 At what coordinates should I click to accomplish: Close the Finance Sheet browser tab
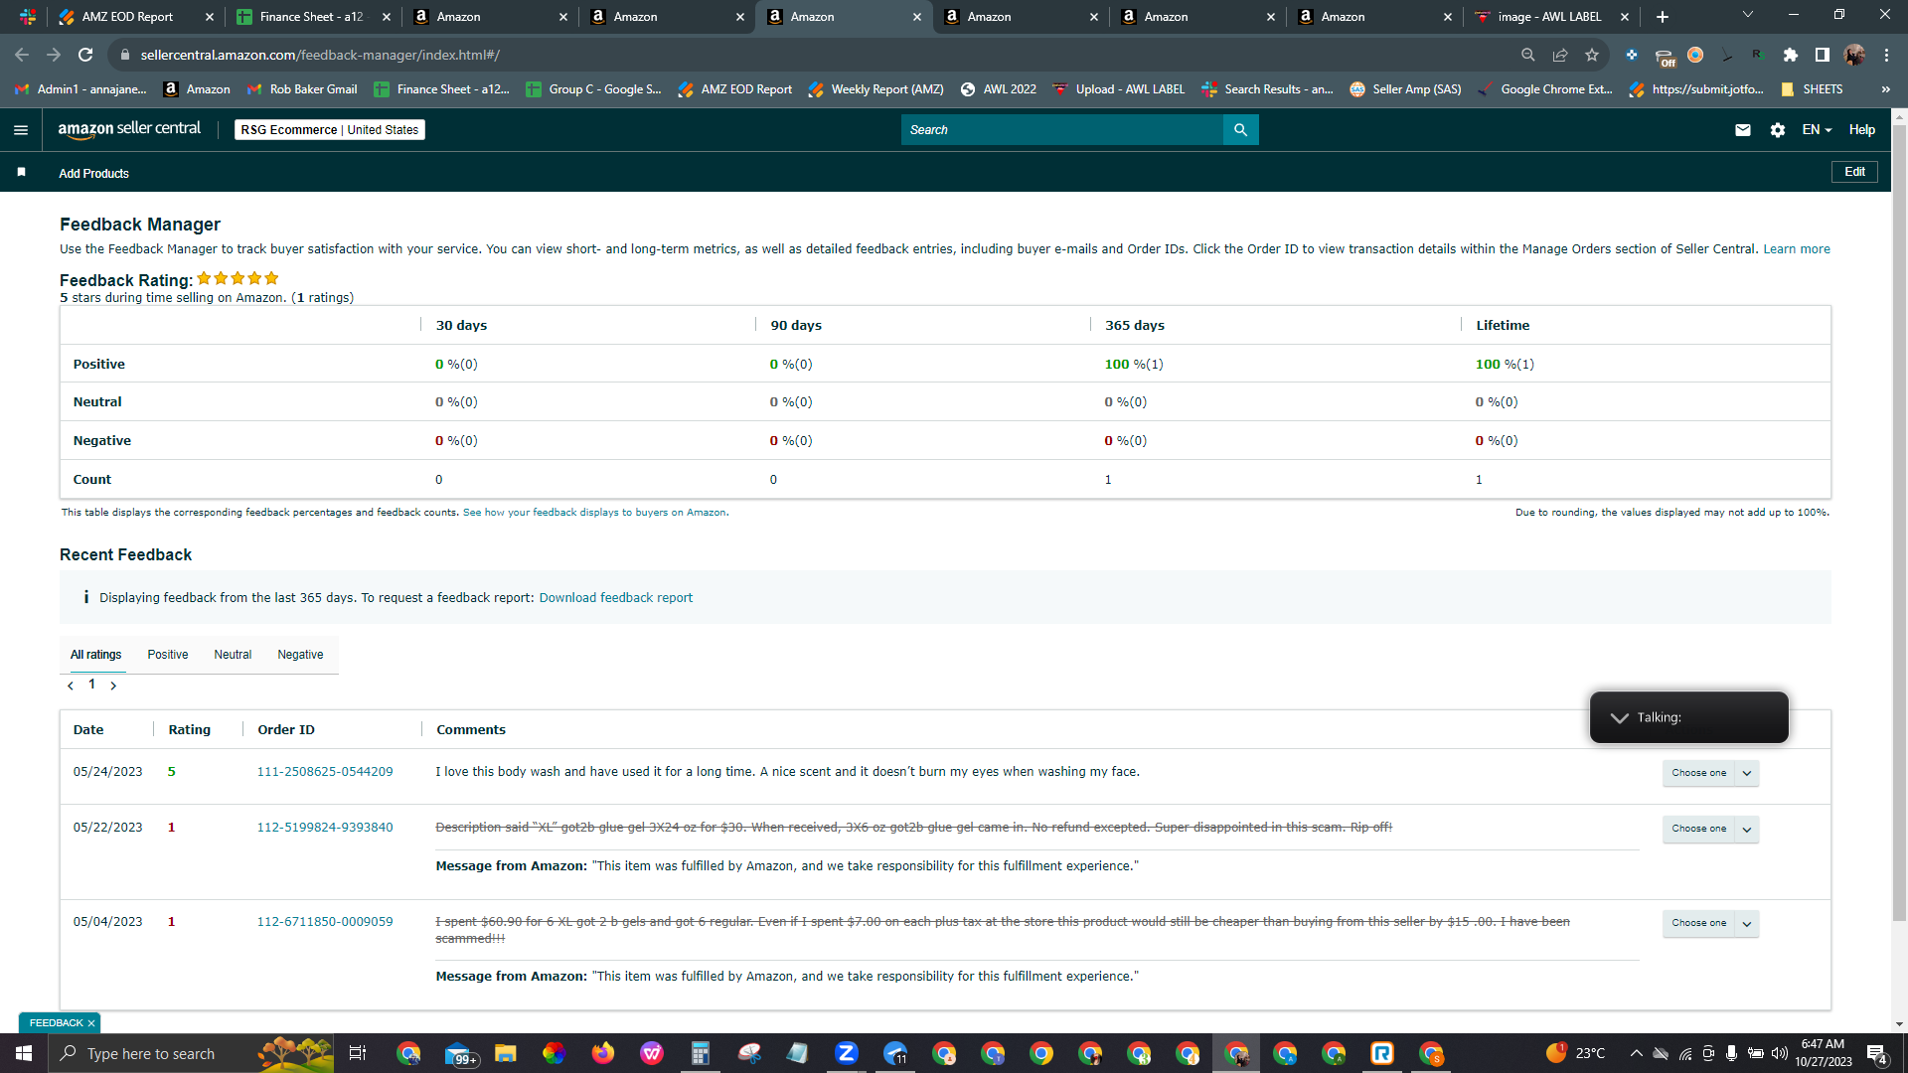click(x=387, y=17)
